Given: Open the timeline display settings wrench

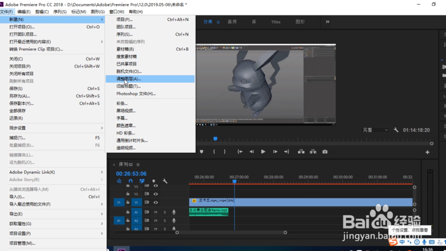Looking at the screenshot, I should (x=165, y=181).
